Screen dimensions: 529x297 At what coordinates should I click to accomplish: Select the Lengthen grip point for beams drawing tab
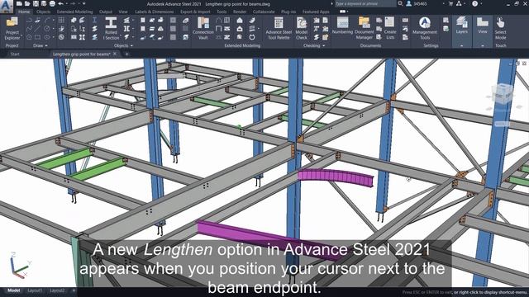point(81,54)
